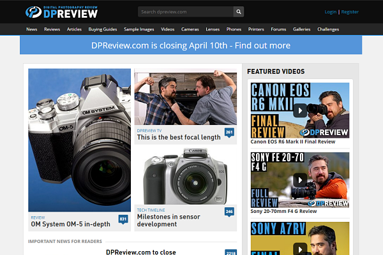Screen dimensions: 383x255
Task: Open the Reviews menu
Action: [x=52, y=29]
